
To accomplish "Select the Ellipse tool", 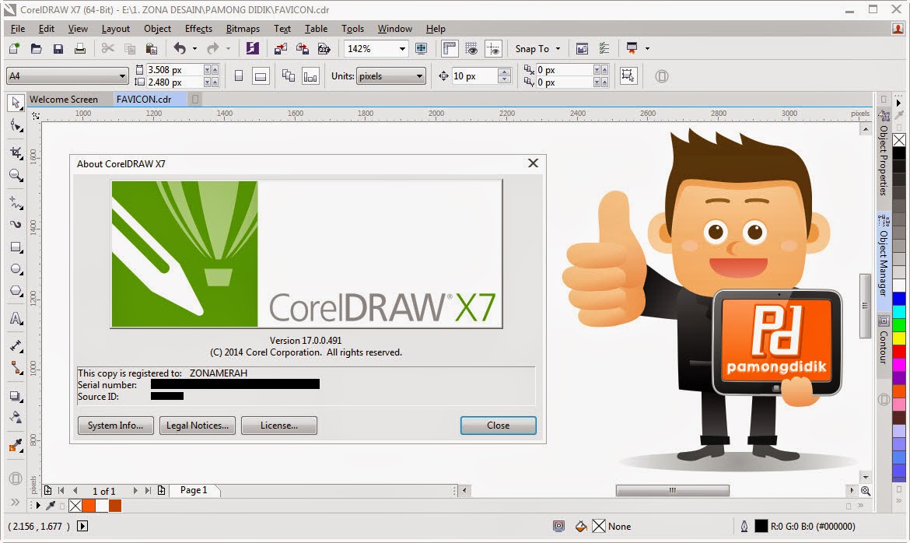I will coord(16,269).
